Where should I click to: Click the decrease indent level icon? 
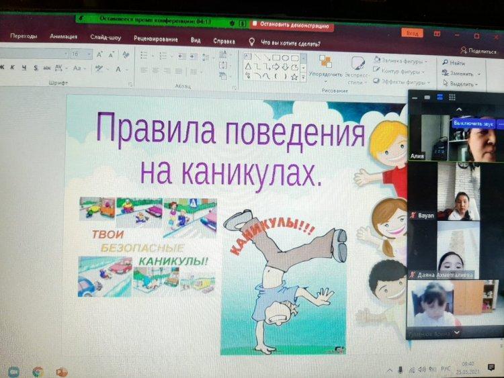tap(182, 56)
